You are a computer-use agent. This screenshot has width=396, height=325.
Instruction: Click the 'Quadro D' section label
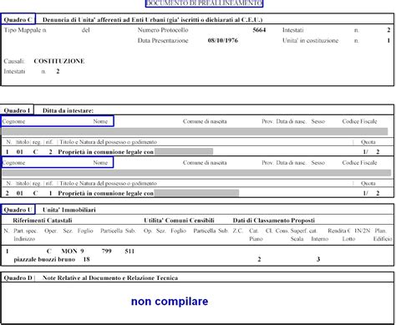pos(18,278)
